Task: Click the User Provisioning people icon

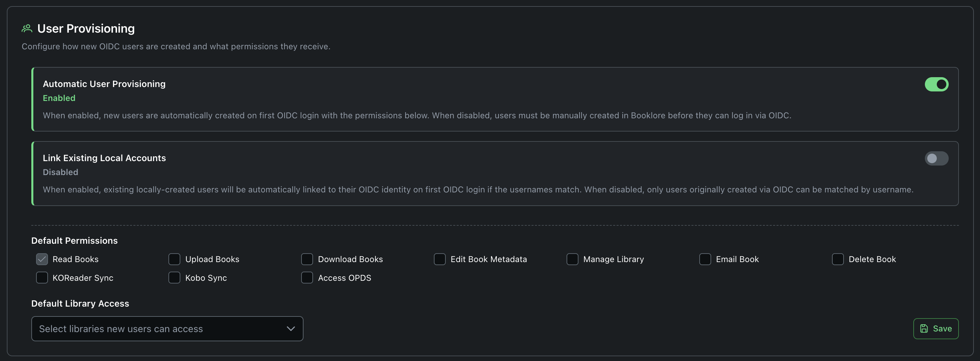Action: 27,28
